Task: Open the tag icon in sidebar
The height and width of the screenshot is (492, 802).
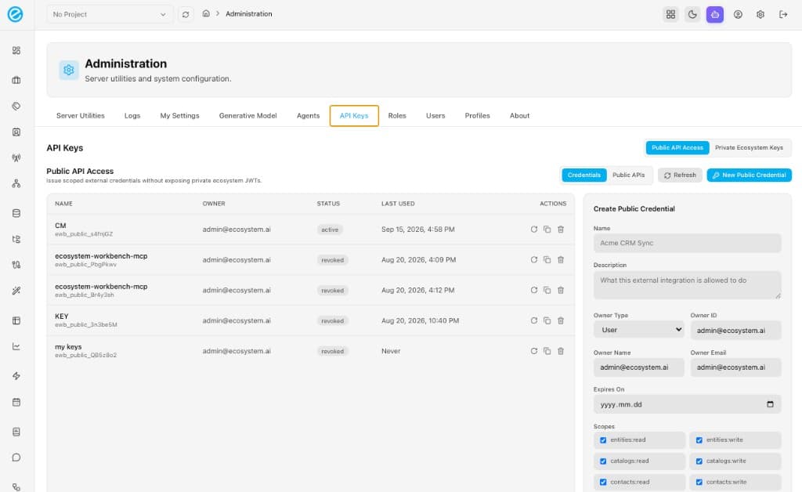Action: pyautogui.click(x=16, y=106)
